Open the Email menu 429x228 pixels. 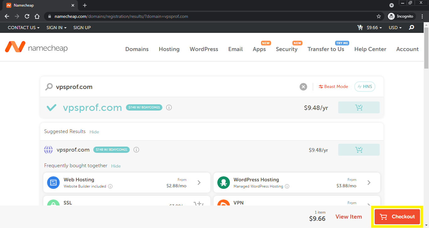[x=236, y=49]
